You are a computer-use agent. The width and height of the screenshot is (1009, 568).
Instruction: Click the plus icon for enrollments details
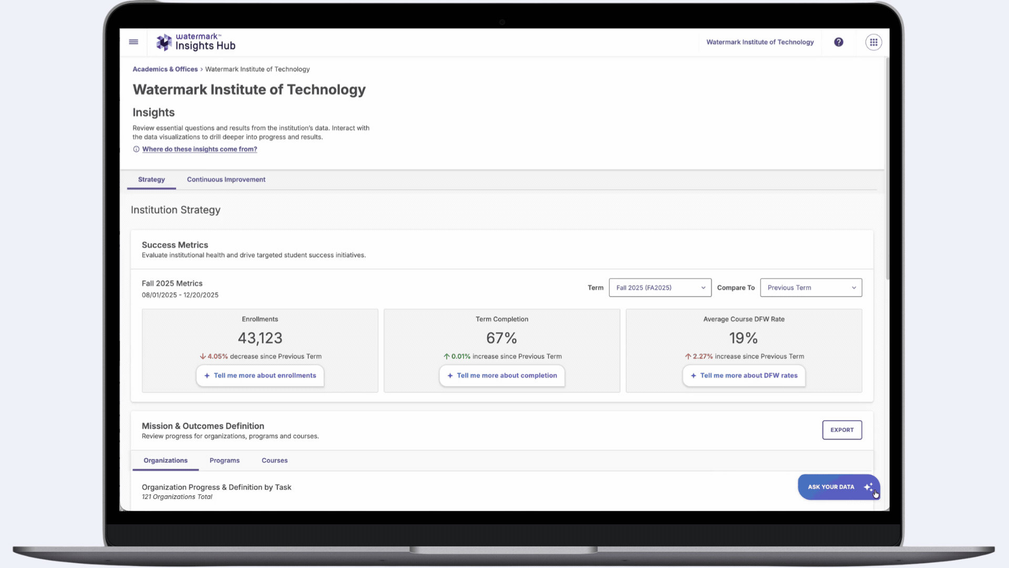point(207,376)
